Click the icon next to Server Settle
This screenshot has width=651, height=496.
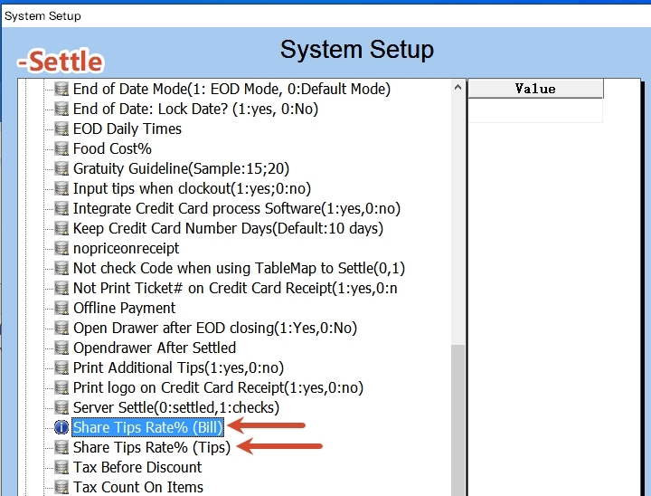pos(61,408)
